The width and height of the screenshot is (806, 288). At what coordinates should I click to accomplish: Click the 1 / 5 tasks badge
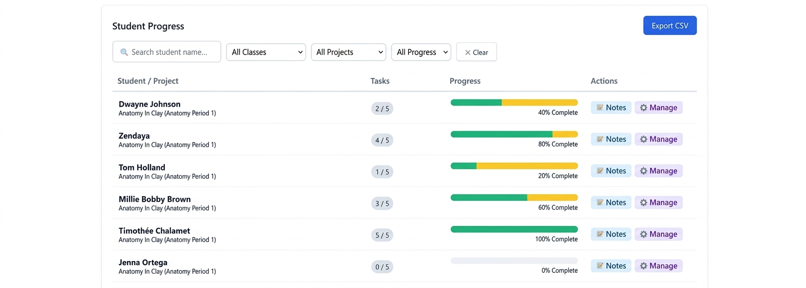point(382,172)
